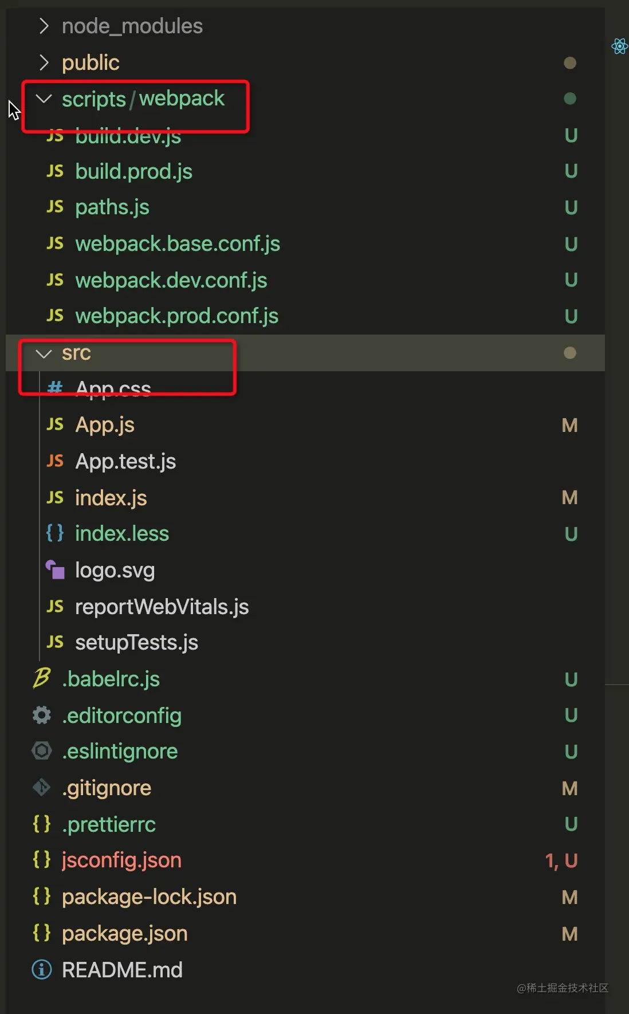
Task: Expand the public folder
Action: (44, 62)
